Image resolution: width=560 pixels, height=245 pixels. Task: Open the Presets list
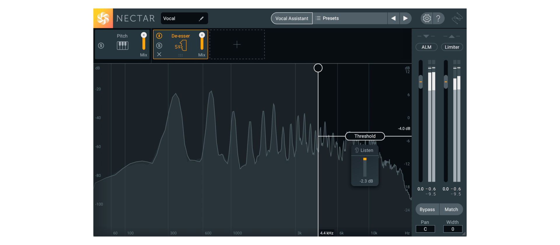(x=350, y=18)
